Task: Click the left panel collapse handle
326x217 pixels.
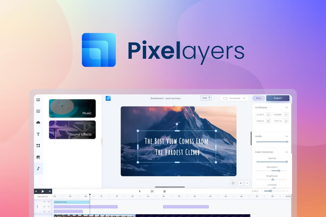Action: [102, 141]
